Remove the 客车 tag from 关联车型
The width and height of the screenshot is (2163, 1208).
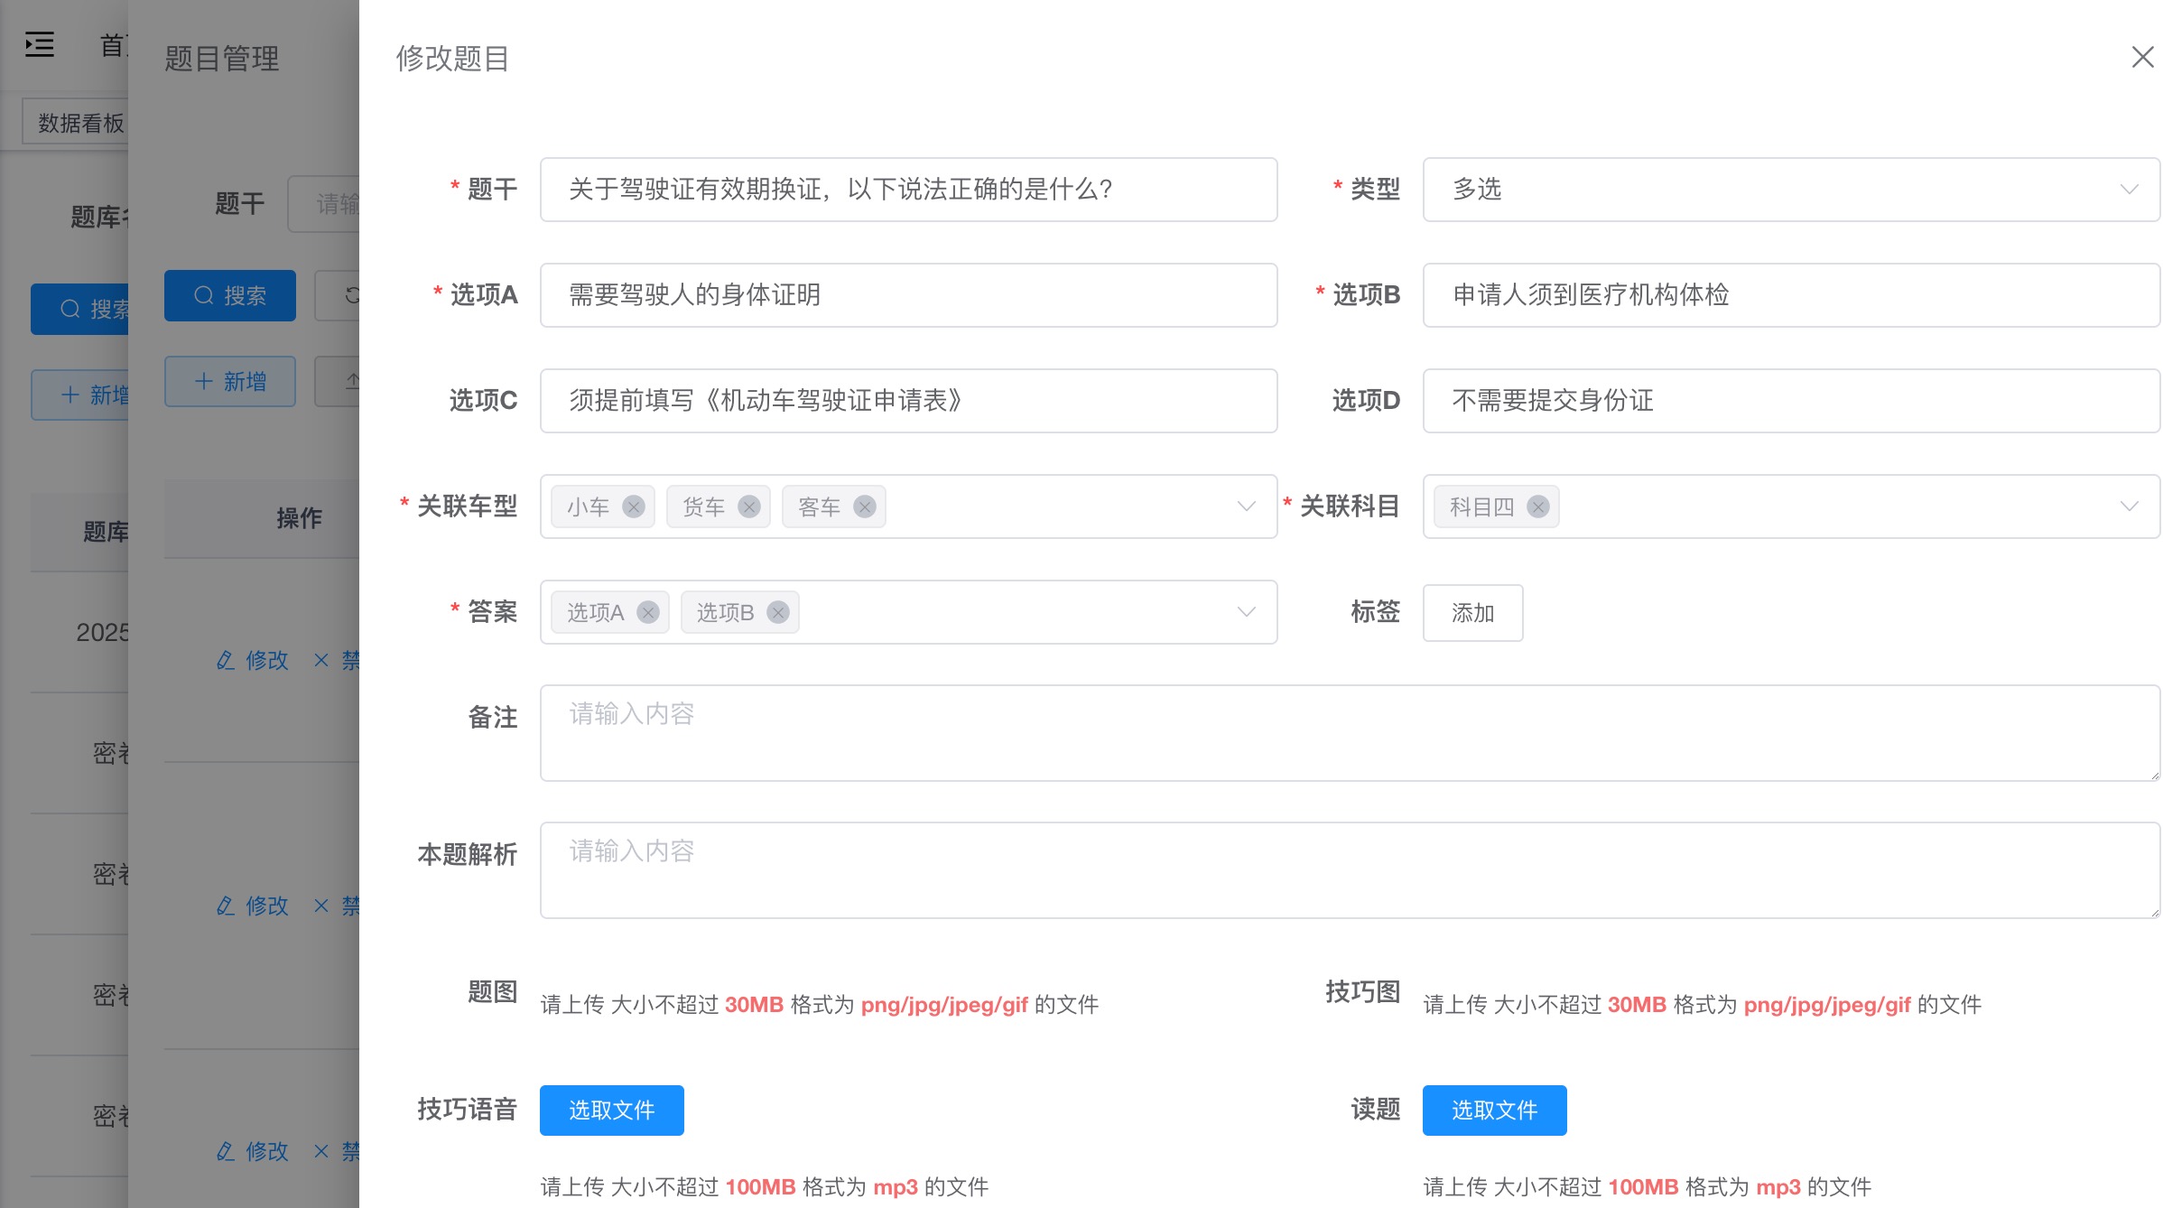[865, 507]
